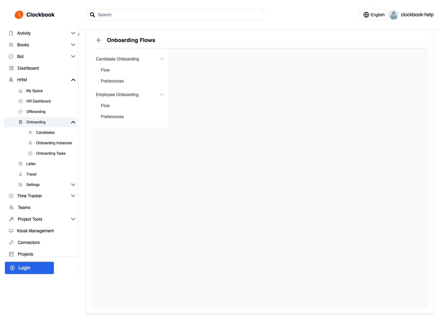Expand the Project Tools chevron
Viewport: 441px width, 321px height.
pos(73,219)
